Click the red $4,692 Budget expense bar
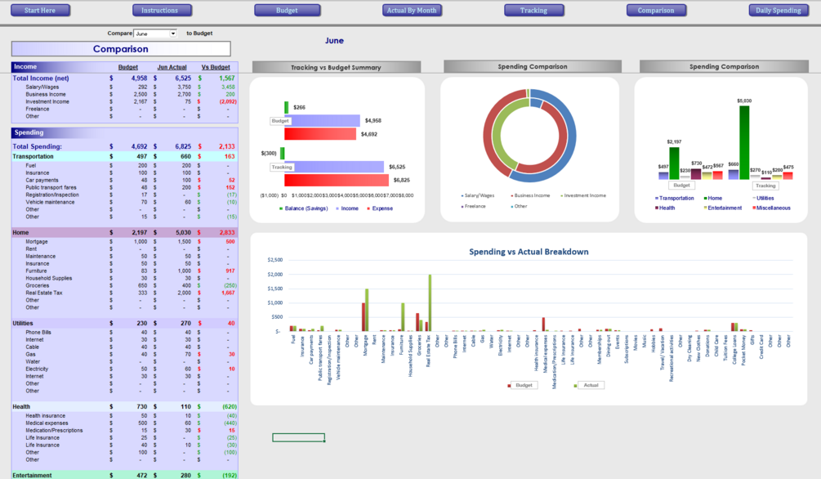 tap(320, 134)
